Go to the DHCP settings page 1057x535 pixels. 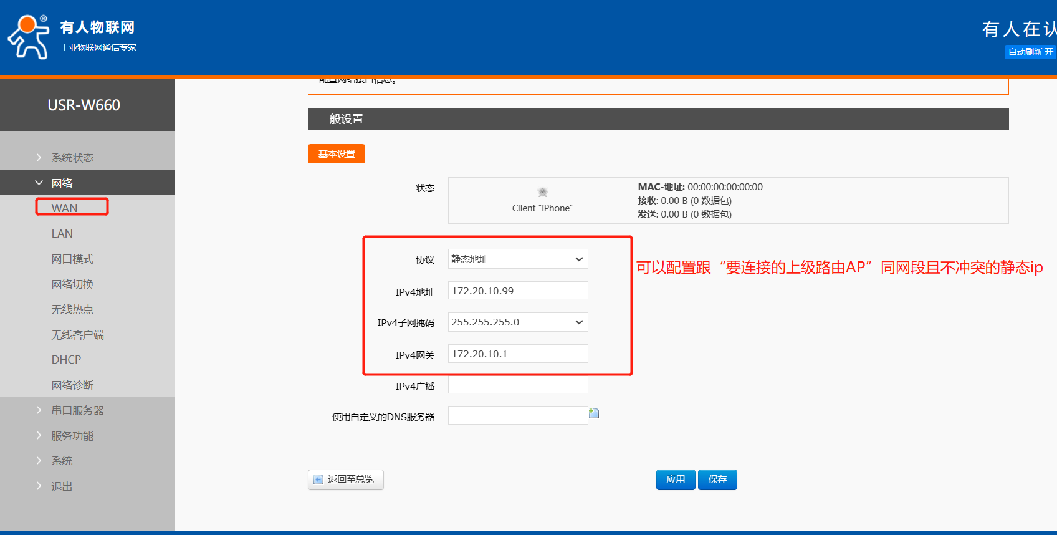(x=66, y=360)
